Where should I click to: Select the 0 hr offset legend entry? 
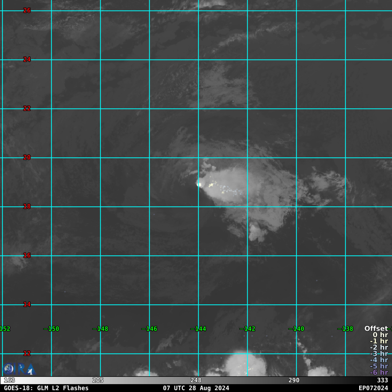(380, 335)
